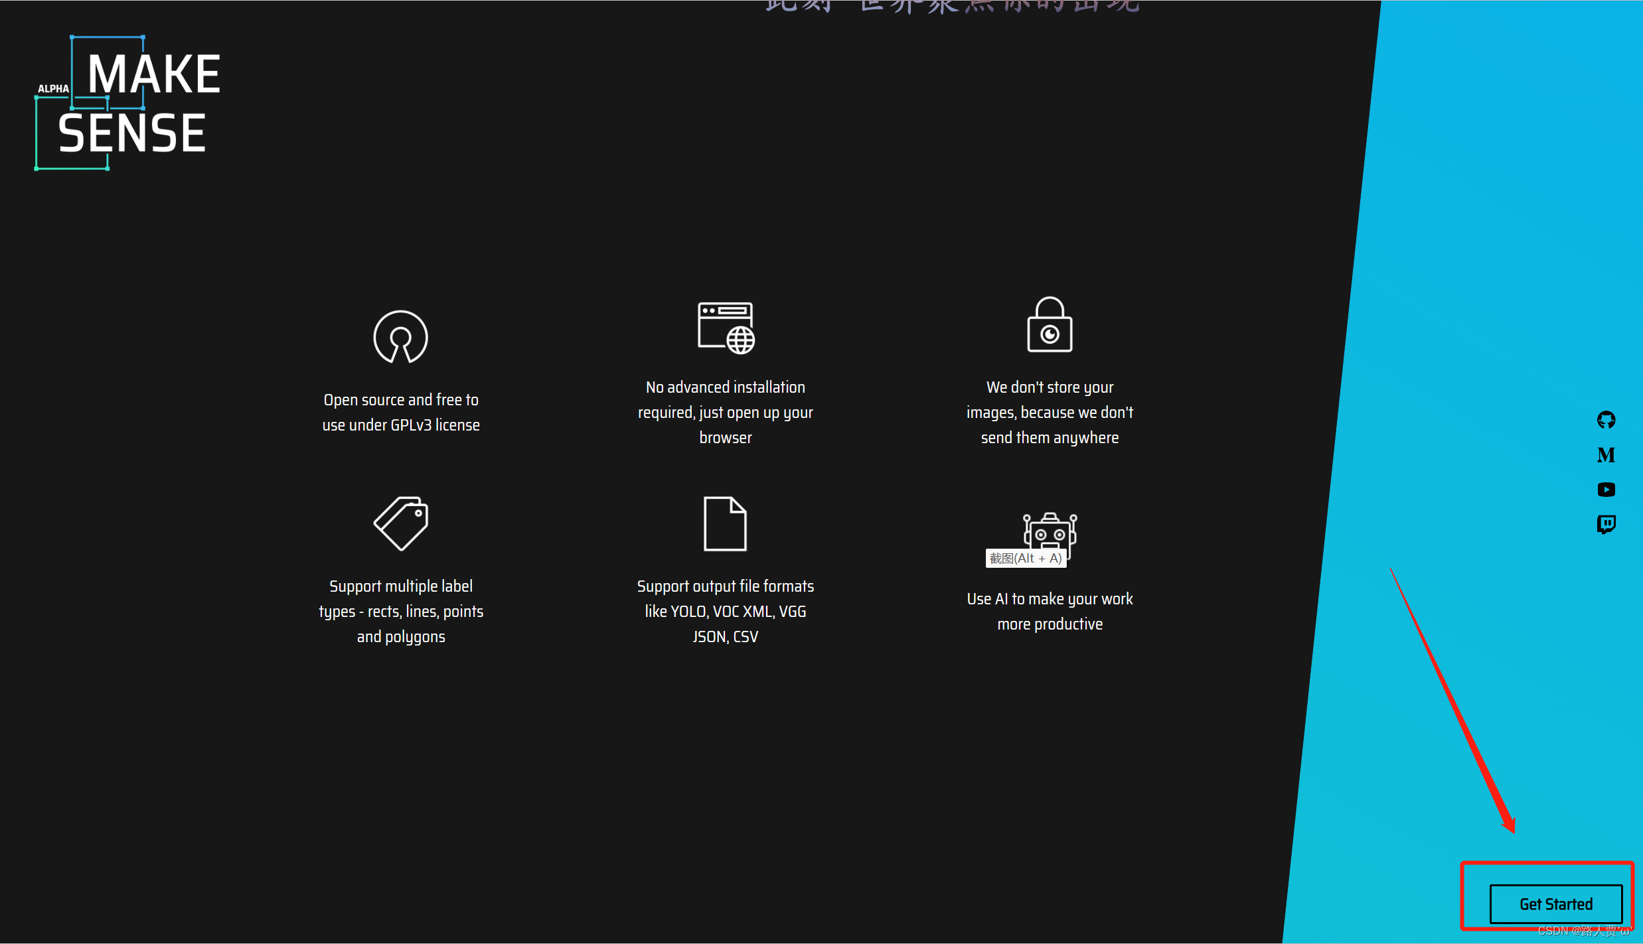Click the open source keyhole icon
This screenshot has height=944, width=1643.
(400, 337)
